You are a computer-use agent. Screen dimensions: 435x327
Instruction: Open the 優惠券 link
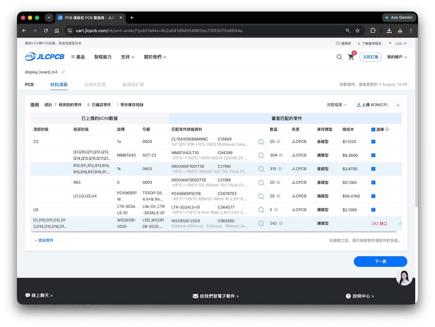[x=343, y=43]
